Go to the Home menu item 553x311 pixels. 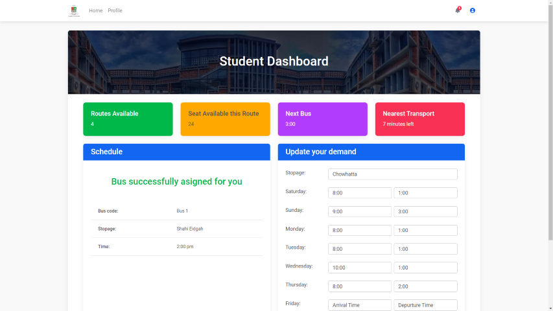click(x=95, y=10)
